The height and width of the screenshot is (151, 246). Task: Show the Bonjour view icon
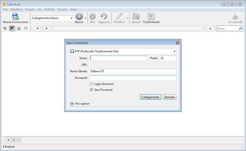26,28
